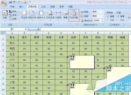Viewport: 131px width, 95px height.
Task: Toggle the 网格线 查看 checkbox
Action: click(108, 16)
